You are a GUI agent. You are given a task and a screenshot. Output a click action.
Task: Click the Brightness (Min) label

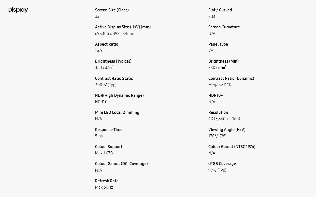(223, 61)
